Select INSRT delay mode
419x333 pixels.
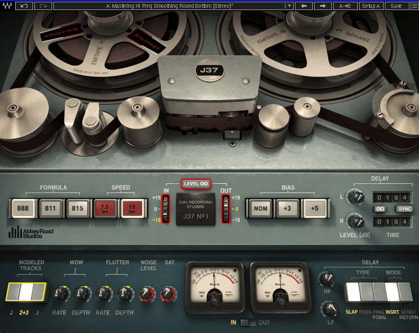(x=391, y=293)
